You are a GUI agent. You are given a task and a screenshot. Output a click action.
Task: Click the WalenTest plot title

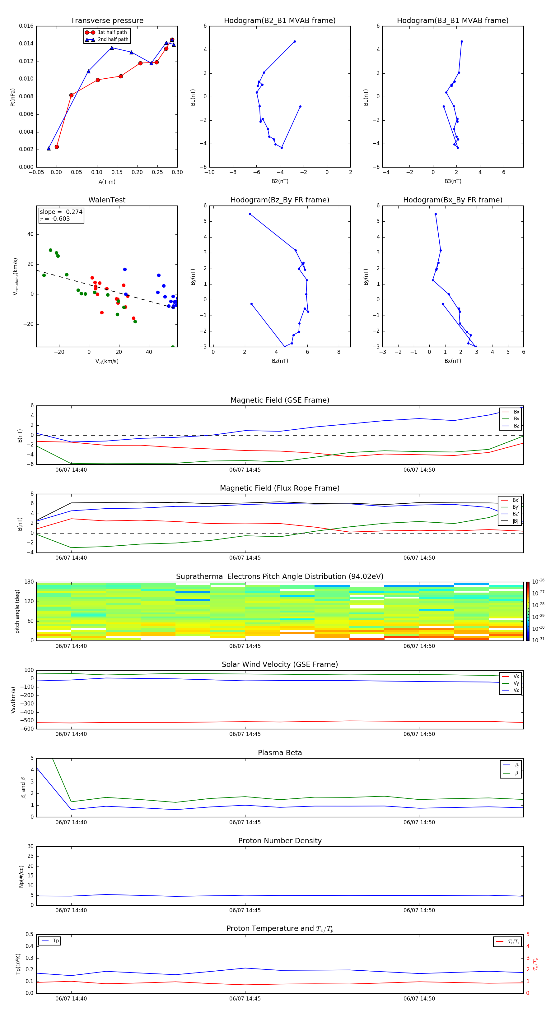click(x=107, y=200)
